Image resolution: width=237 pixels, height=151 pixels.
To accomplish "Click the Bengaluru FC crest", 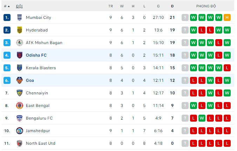I will [x=19, y=118].
